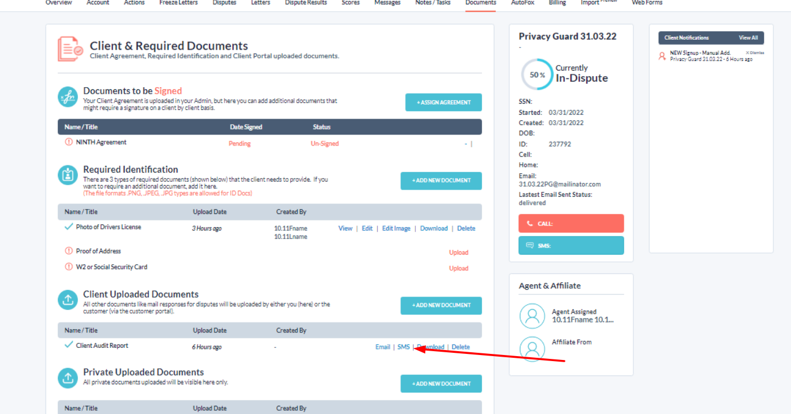Viewport: 791px width, 414px height.
Task: Click the Documents to be Signed signature icon
Action: point(68,97)
